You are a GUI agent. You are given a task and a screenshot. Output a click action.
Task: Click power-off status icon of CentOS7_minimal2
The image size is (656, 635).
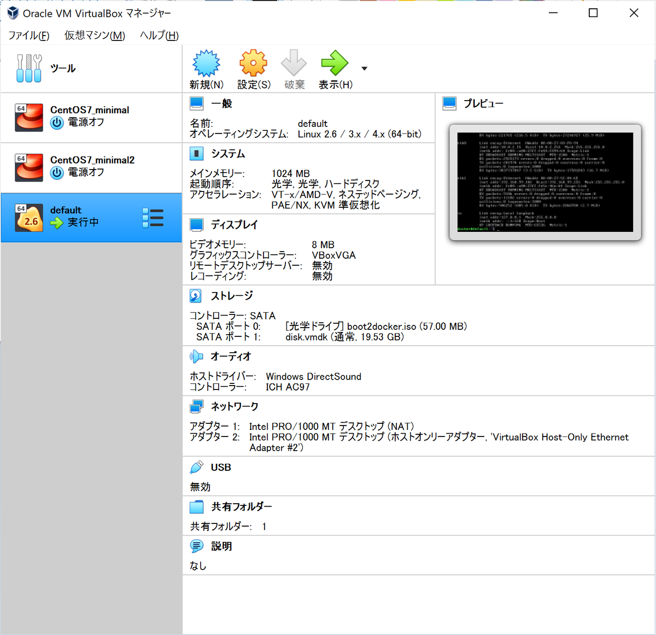click(57, 173)
